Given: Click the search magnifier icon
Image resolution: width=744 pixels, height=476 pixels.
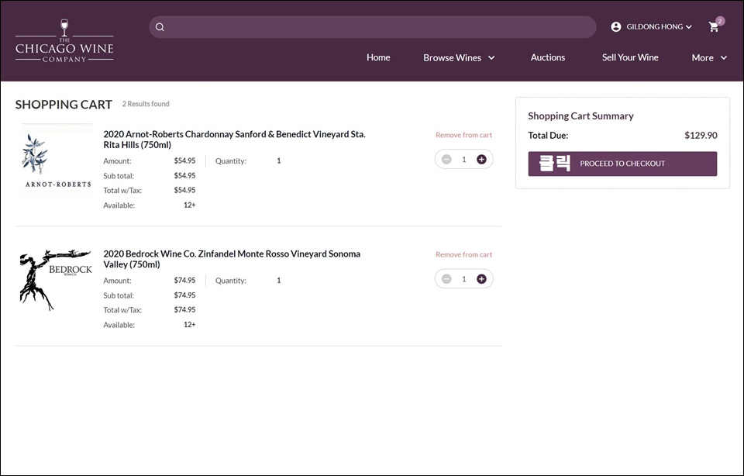Looking at the screenshot, I should (x=160, y=27).
